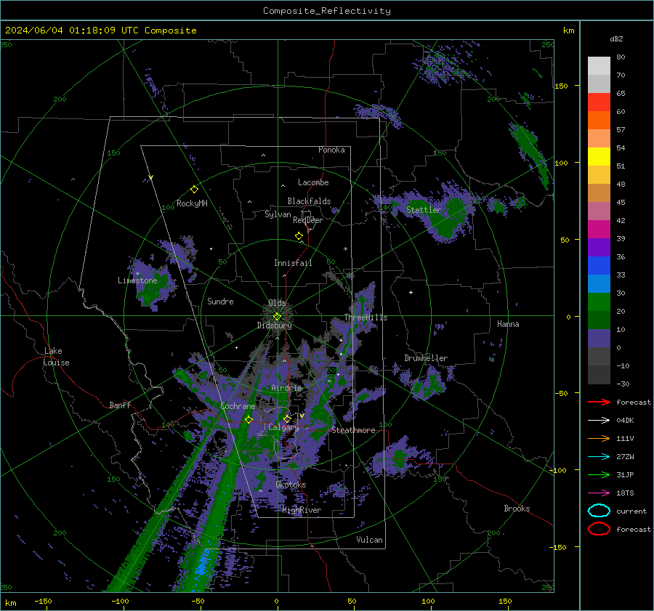
Task: Click the ThreeHills town label
Action: pos(366,317)
